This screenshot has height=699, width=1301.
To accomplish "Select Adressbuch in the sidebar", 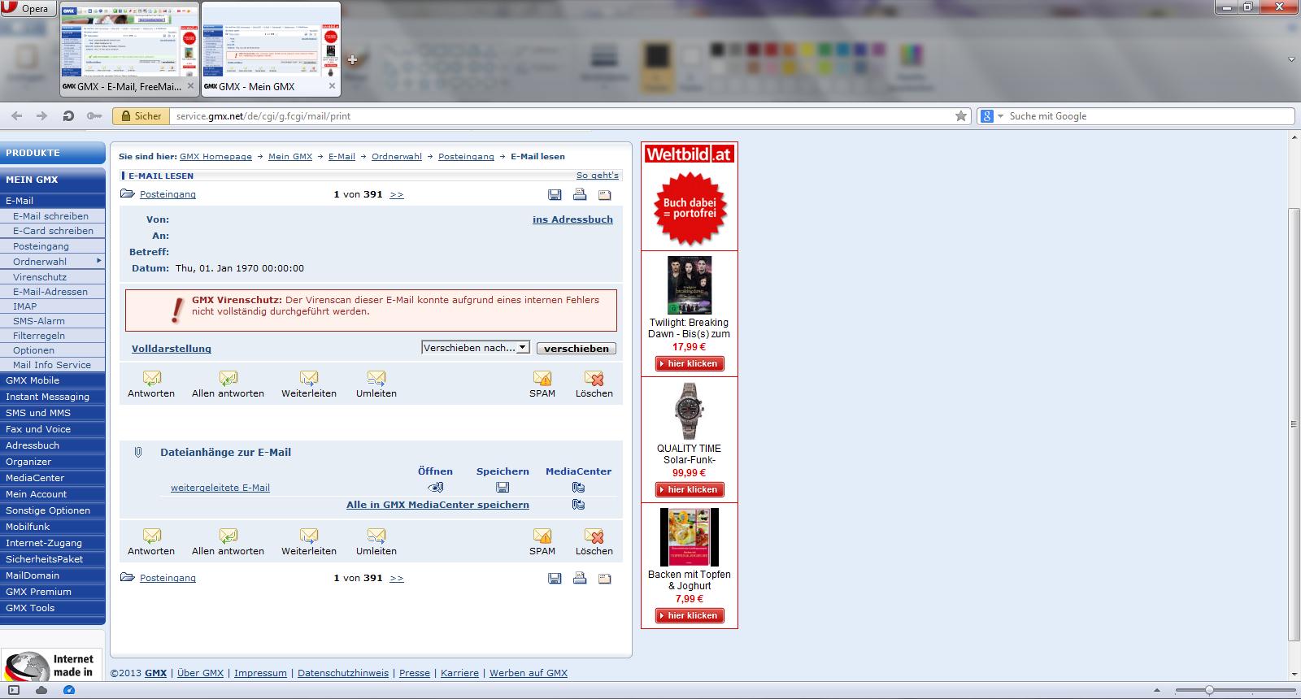I will 33,445.
